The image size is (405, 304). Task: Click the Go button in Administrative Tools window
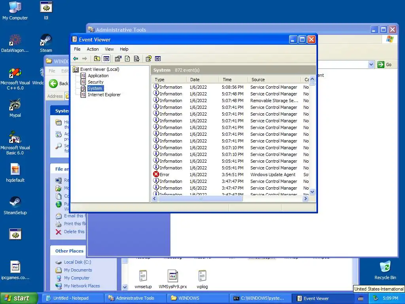385,65
